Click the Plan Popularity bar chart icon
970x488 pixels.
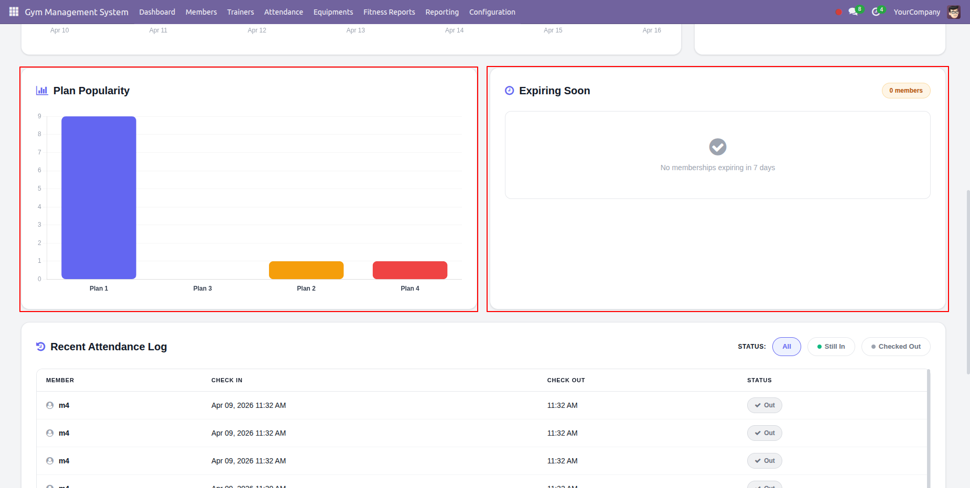coord(42,91)
